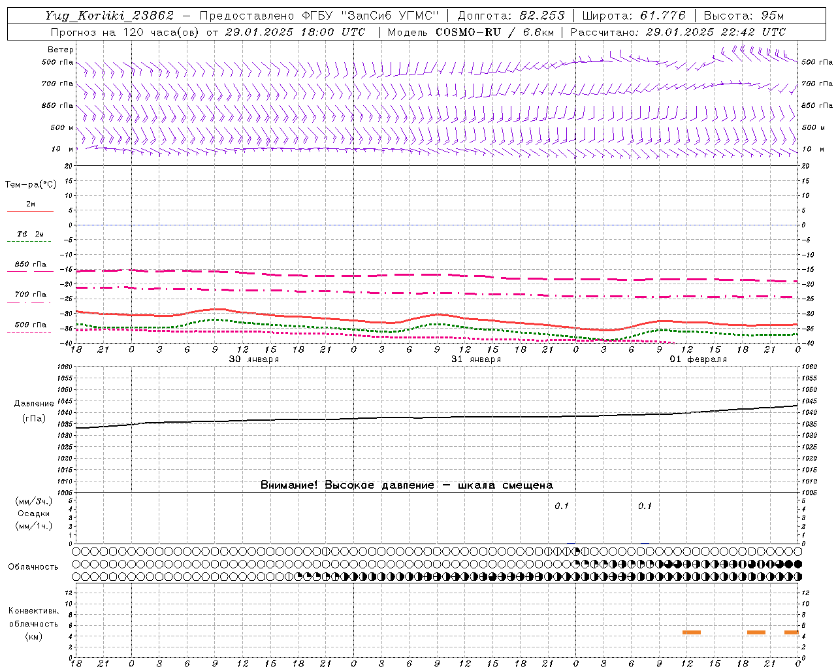Click the second 0.1 precipitation value
This screenshot has width=836, height=669.
click(x=645, y=506)
